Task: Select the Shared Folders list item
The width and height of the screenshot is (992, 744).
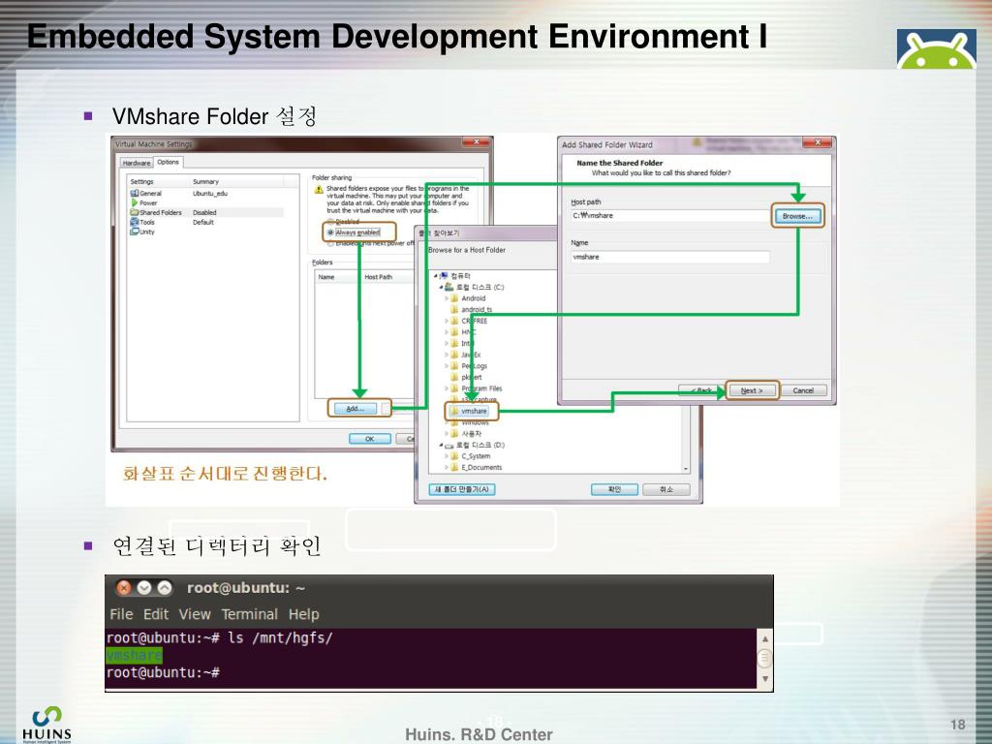Action: point(160,212)
